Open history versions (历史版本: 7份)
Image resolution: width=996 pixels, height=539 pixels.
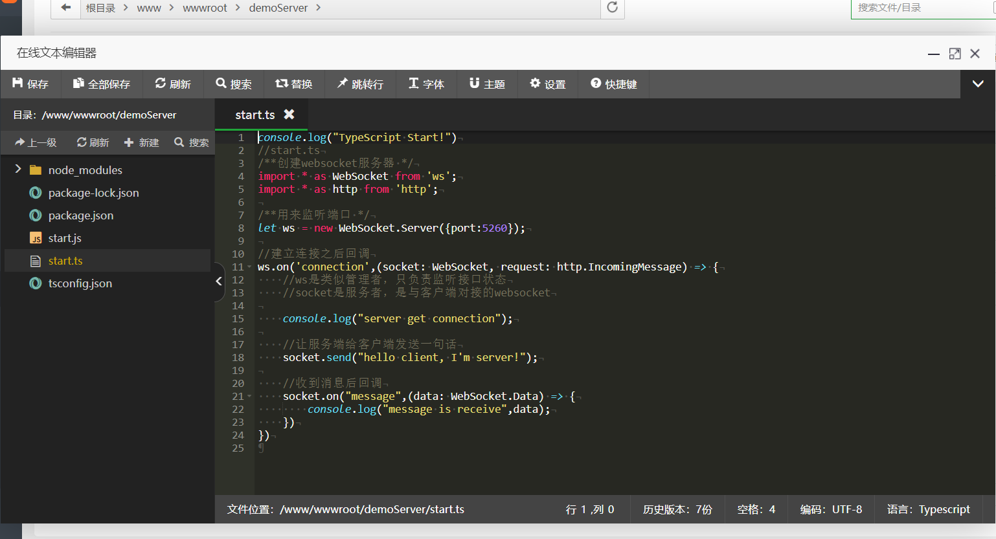(677, 510)
